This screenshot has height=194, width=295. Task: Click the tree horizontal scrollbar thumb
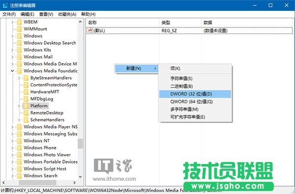(37, 183)
